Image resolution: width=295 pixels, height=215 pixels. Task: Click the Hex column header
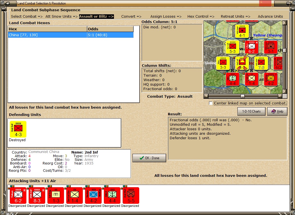click(47, 29)
